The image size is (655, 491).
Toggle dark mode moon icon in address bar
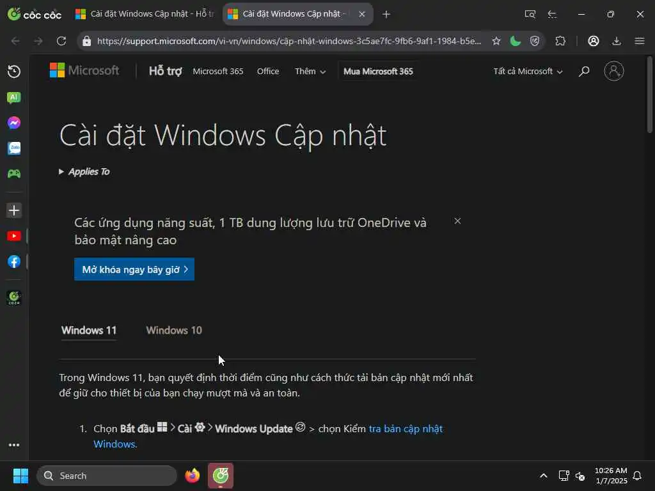[x=515, y=41]
